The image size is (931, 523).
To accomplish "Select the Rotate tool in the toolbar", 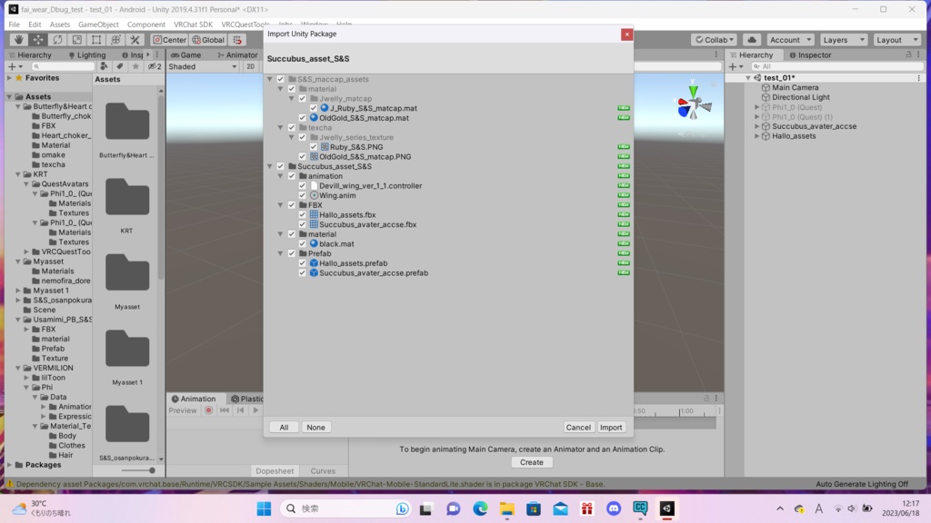I will tap(58, 39).
